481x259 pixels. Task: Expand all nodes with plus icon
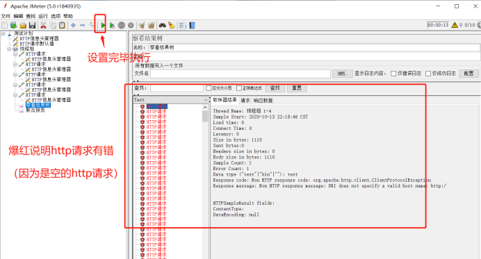tap(73, 25)
